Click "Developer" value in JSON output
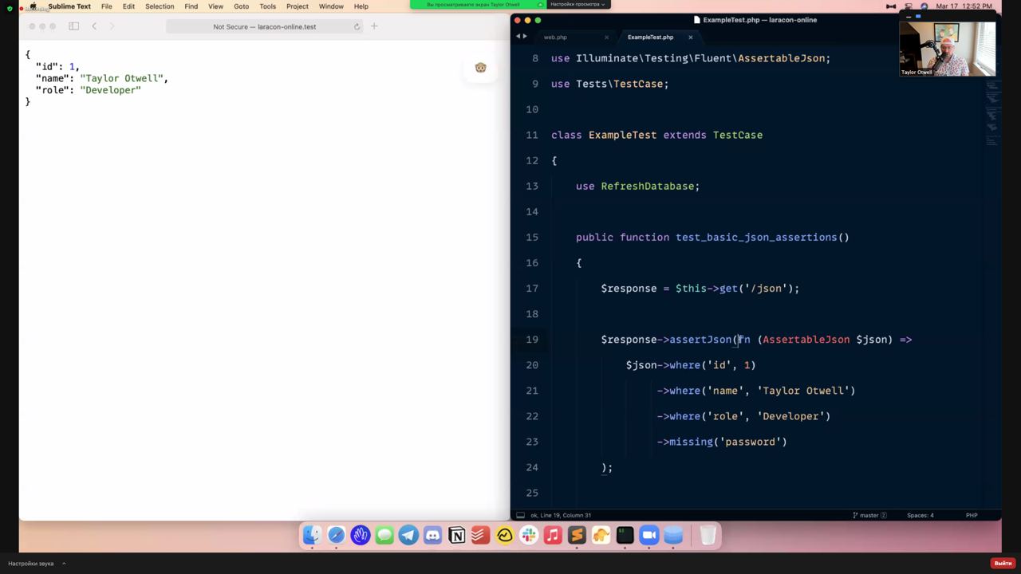The image size is (1021, 574). (x=110, y=90)
